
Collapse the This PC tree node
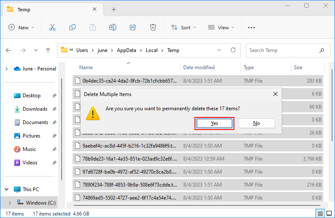coord(7,189)
